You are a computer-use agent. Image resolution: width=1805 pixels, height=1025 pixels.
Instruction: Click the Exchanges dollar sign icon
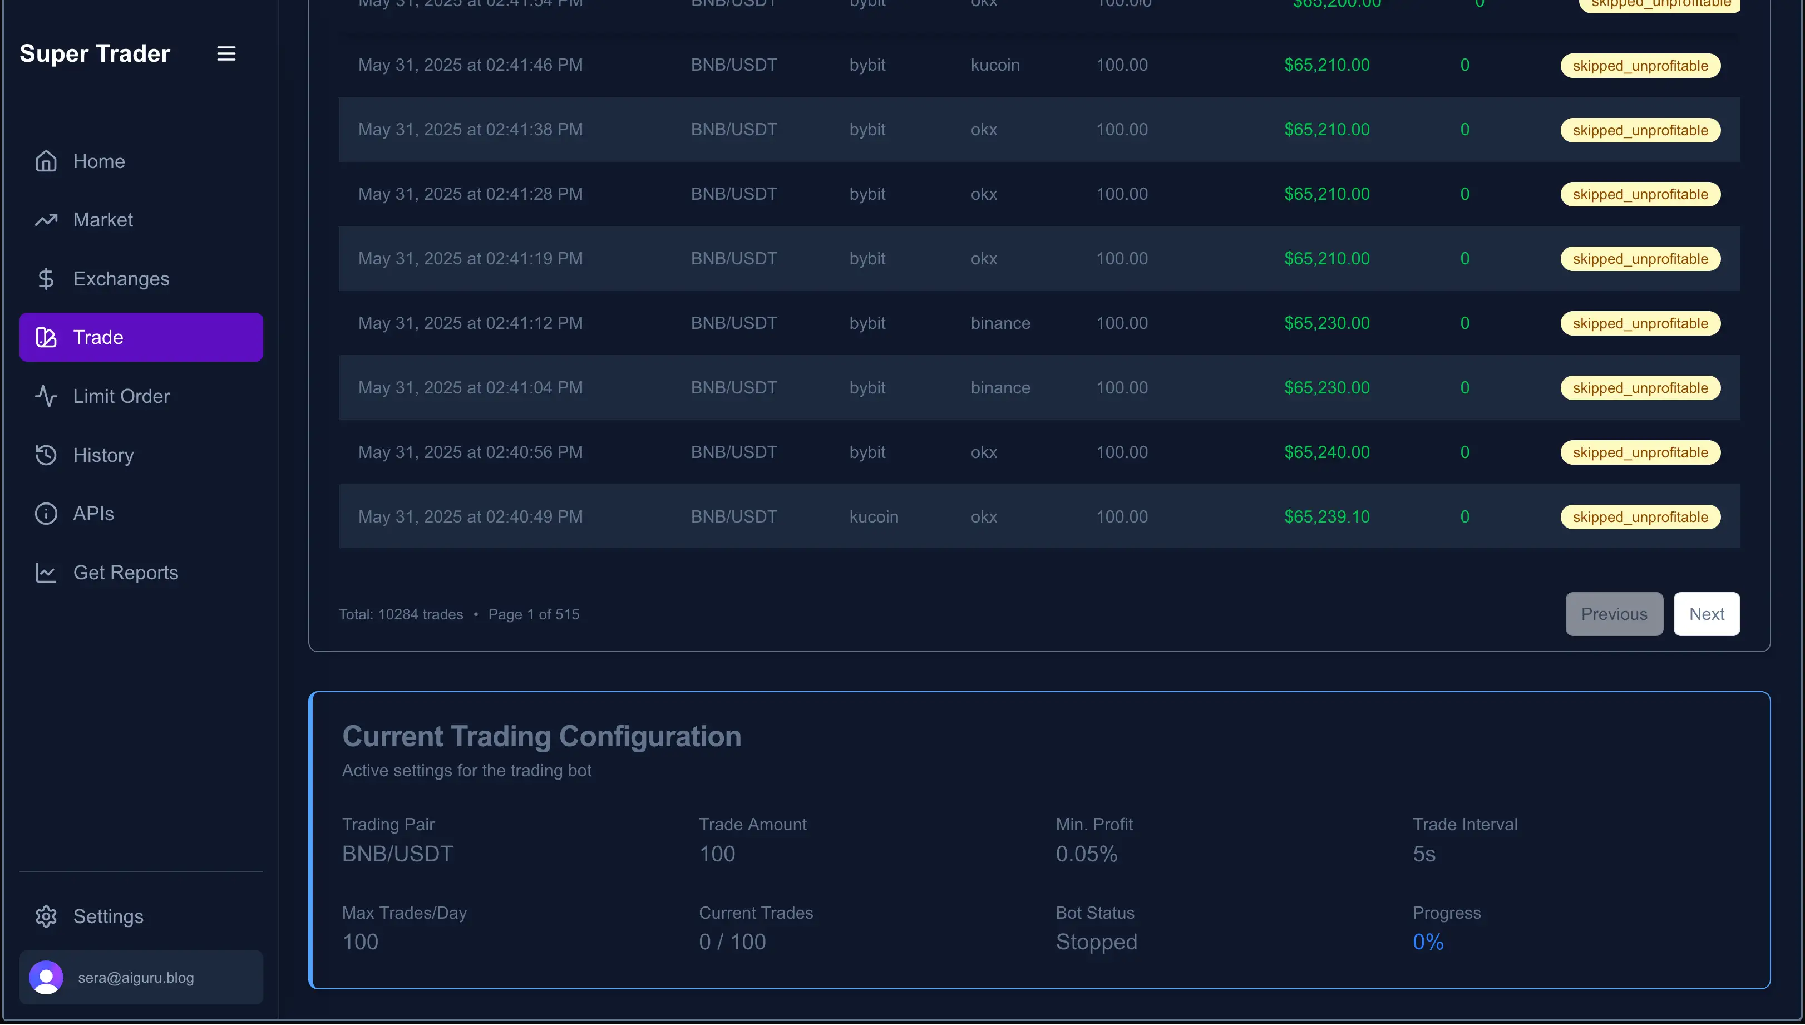click(45, 279)
